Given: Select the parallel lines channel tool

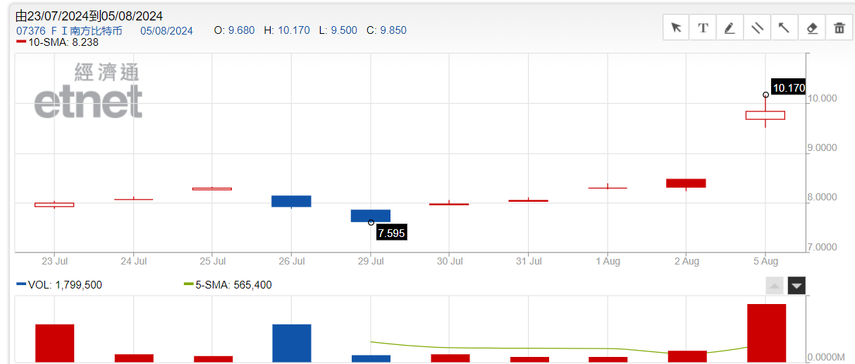Looking at the screenshot, I should pyautogui.click(x=757, y=28).
